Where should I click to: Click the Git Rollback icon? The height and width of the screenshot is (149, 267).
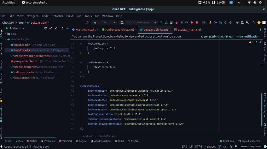[x=231, y=23]
